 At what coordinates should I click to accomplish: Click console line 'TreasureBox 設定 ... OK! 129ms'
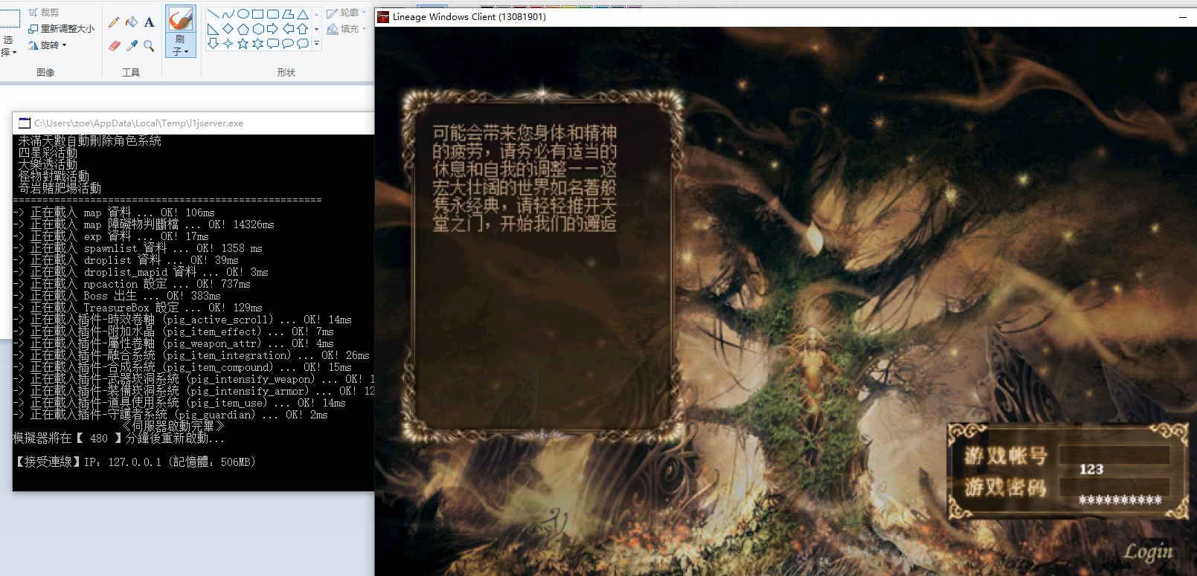[138, 308]
